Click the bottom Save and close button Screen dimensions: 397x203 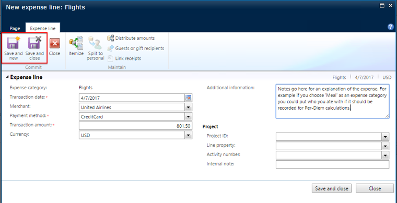coord(332,188)
